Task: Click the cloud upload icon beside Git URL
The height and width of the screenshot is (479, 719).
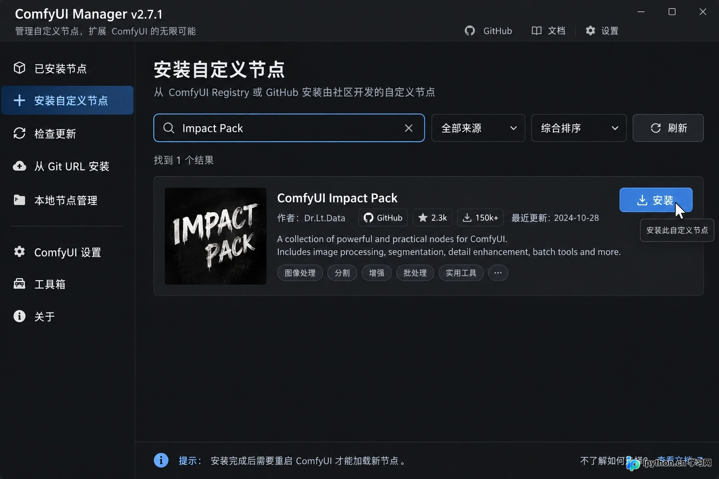Action: pos(19,166)
